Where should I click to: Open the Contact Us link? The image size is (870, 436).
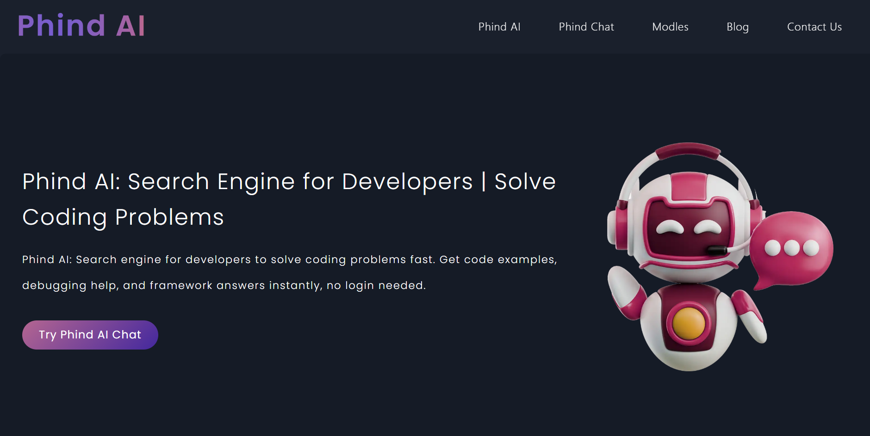[x=814, y=27]
